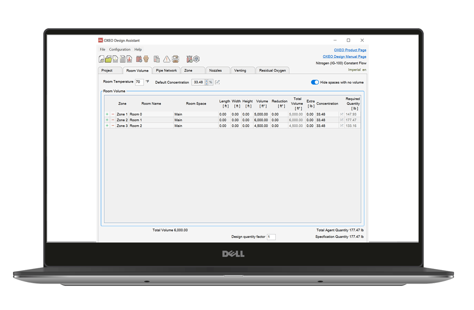Click the Zone 3 cell
The width and height of the screenshot is (474, 310).
tap(122, 126)
